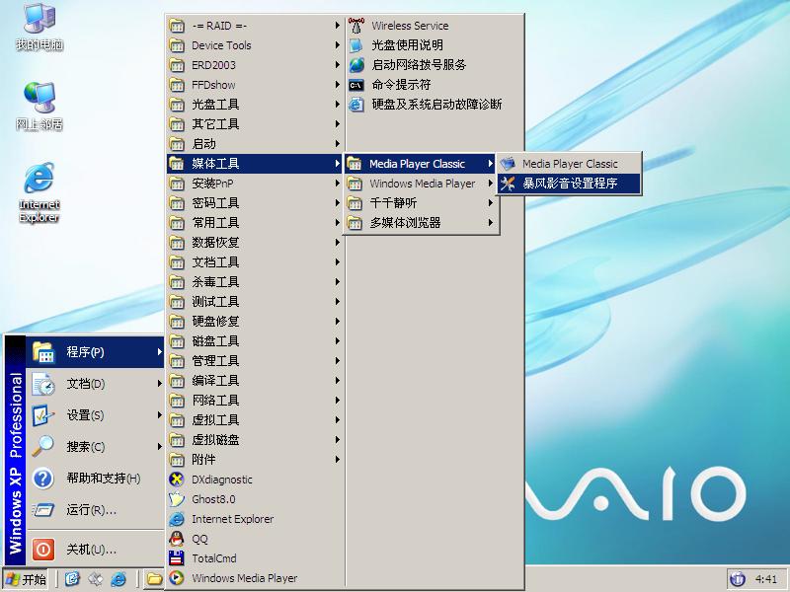Open the 附件 menu folder
This screenshot has height=592, width=790.
coord(256,460)
